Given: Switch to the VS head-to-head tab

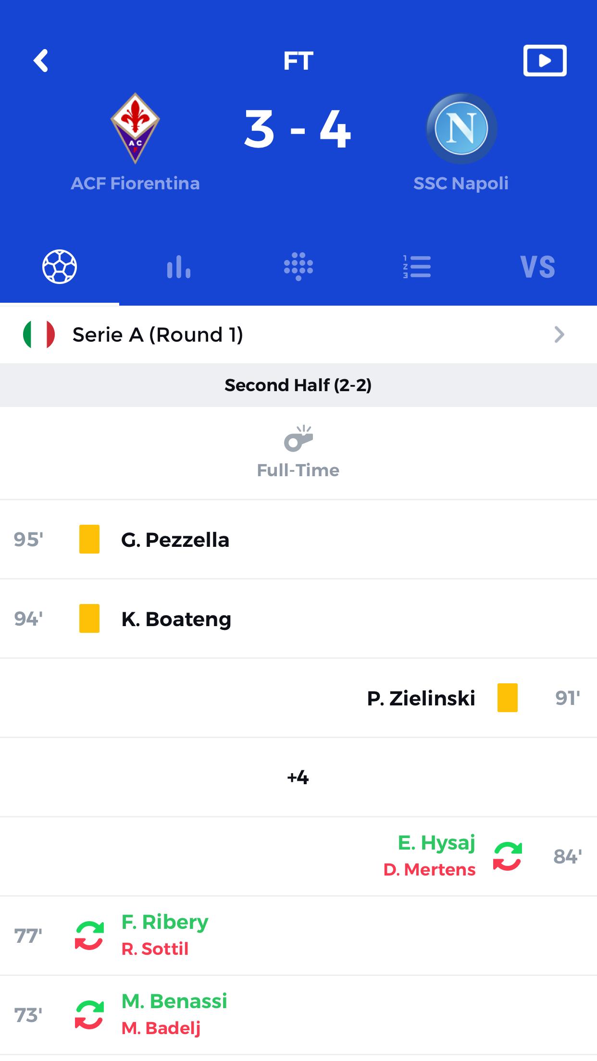Looking at the screenshot, I should 537,266.
